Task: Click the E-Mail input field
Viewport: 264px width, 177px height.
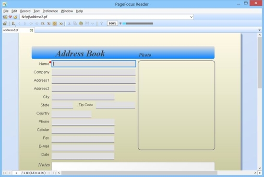Action: 83,147
